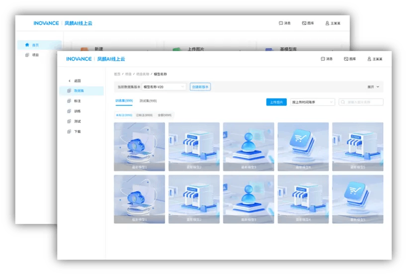Expand the panel using 展开

pos(373,87)
